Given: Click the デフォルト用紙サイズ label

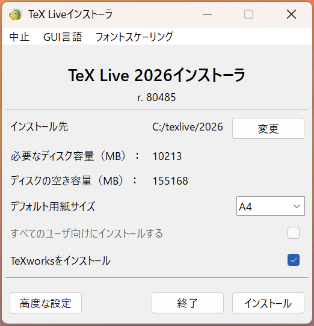Looking at the screenshot, I should [x=53, y=206].
